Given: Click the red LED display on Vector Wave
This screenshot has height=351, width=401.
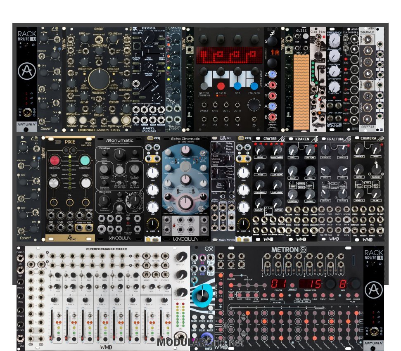Looking at the screenshot, I should 229,55.
